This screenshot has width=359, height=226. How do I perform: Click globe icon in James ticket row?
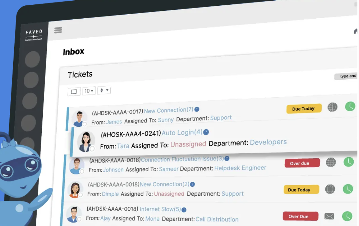coord(332,107)
